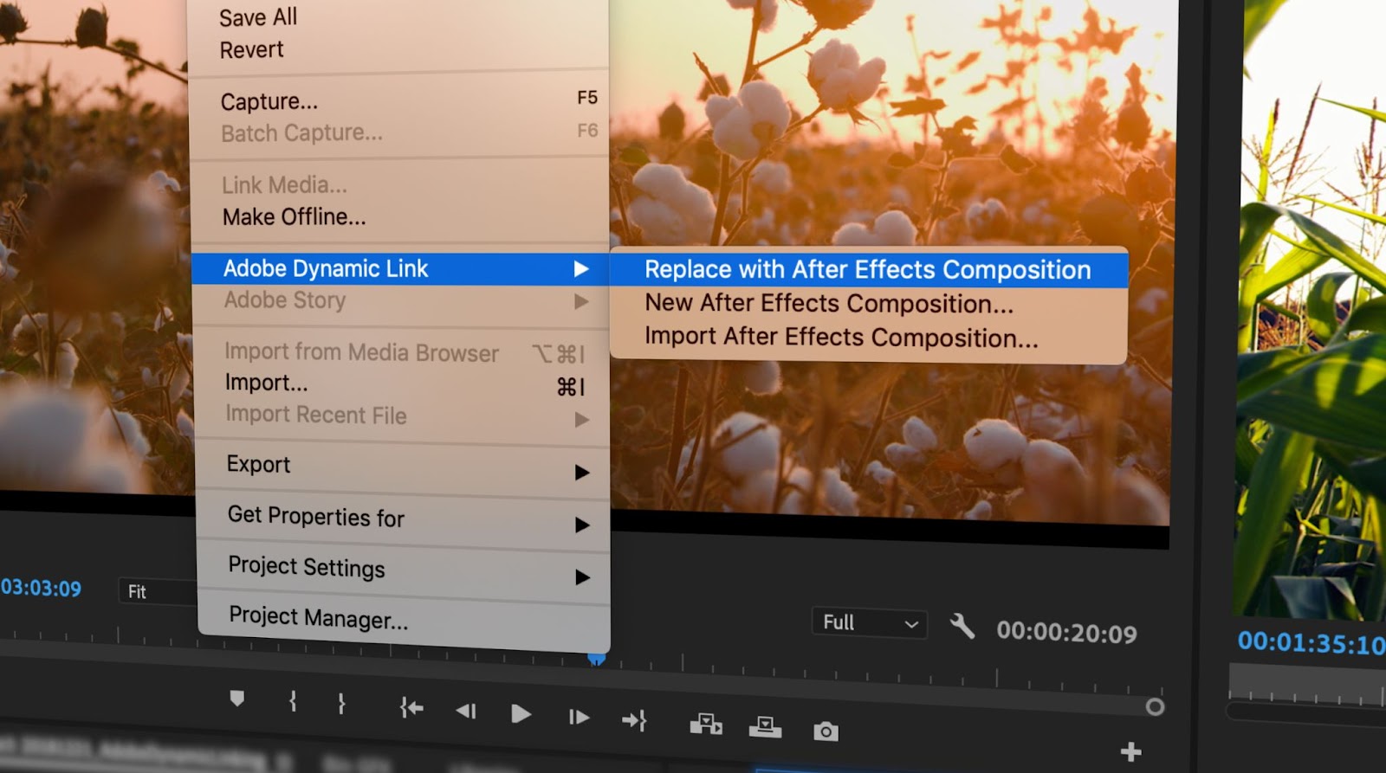Open the Full playback resolution dropdown
1386x773 pixels.
[869, 622]
